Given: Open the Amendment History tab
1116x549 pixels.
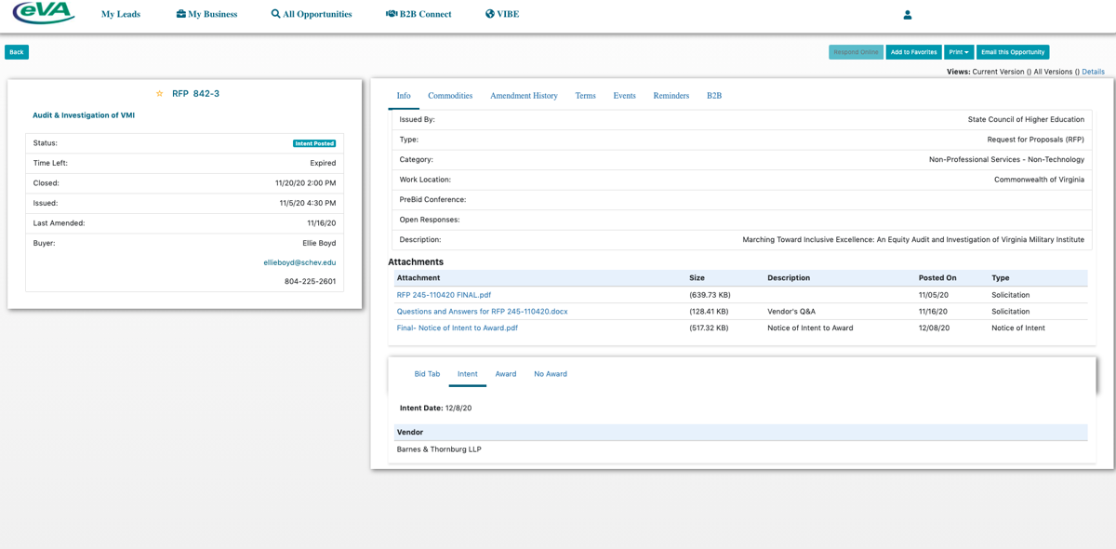Looking at the screenshot, I should tap(524, 96).
